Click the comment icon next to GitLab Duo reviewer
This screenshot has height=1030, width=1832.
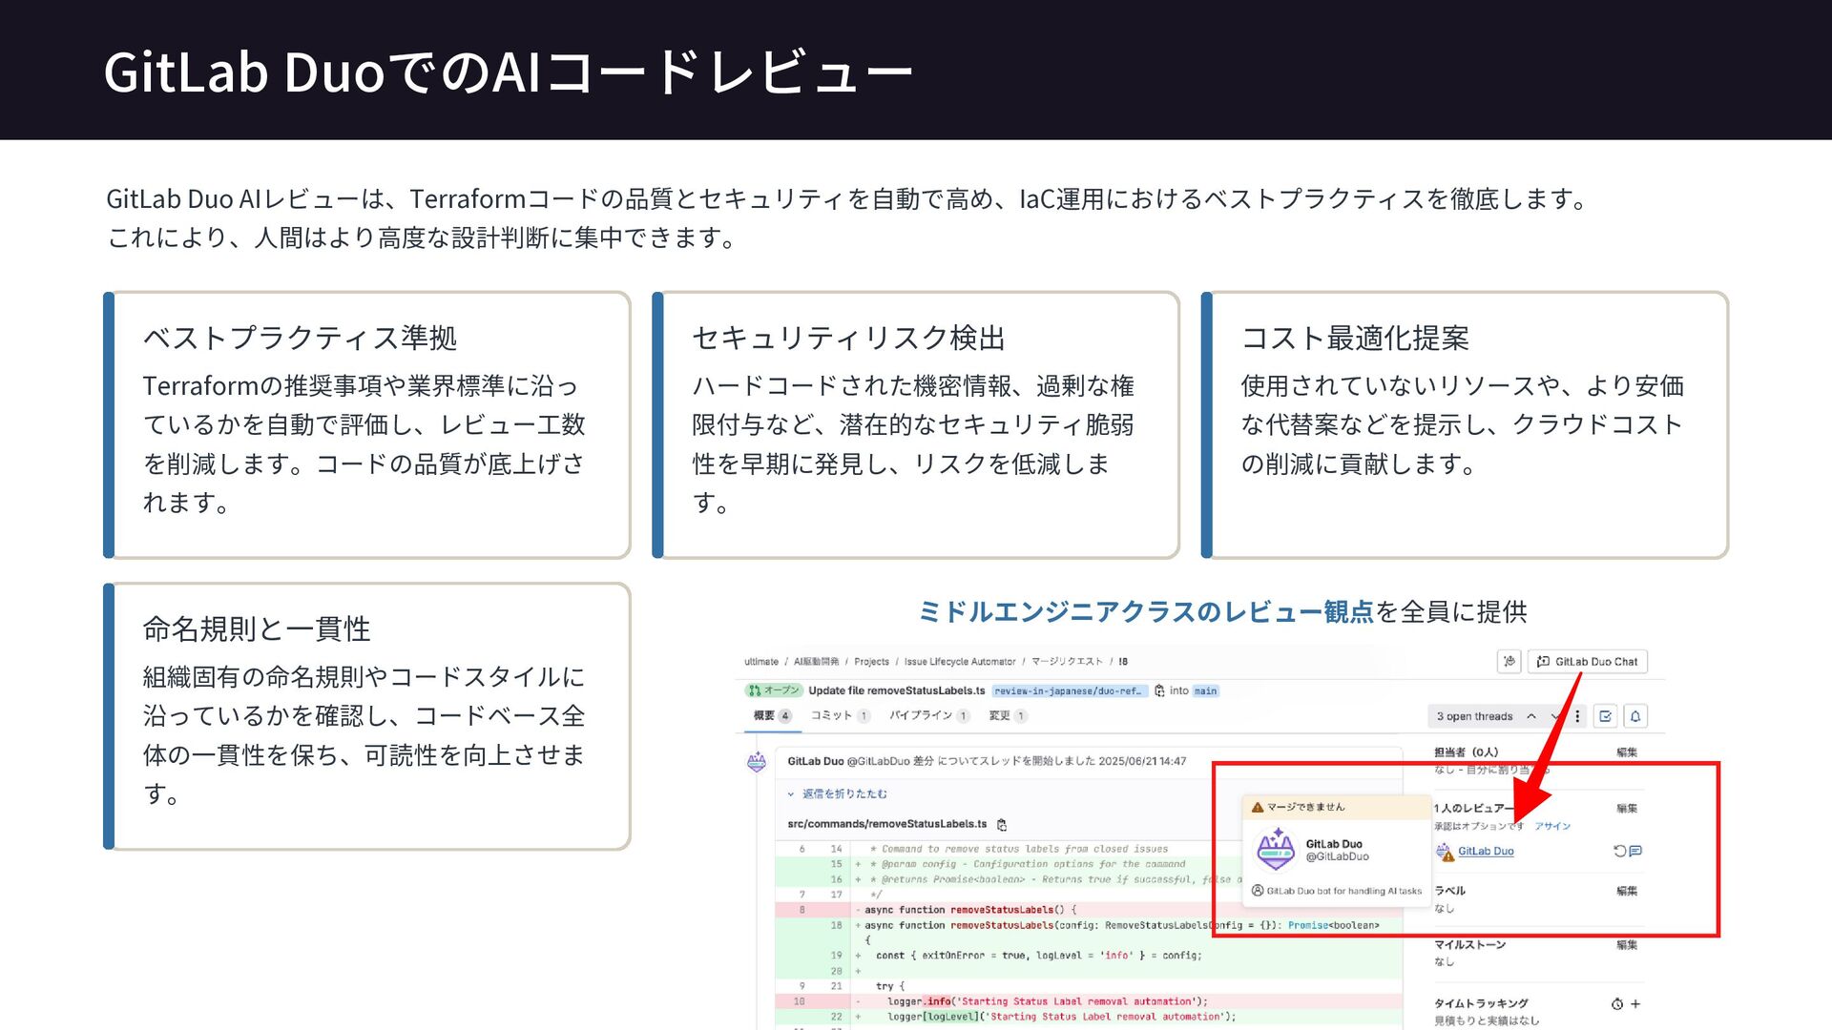pyautogui.click(x=1635, y=851)
